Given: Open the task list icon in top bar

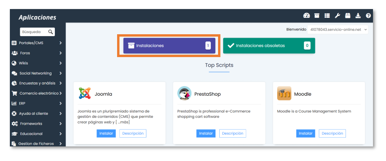Looking at the screenshot, I should coord(327,16).
